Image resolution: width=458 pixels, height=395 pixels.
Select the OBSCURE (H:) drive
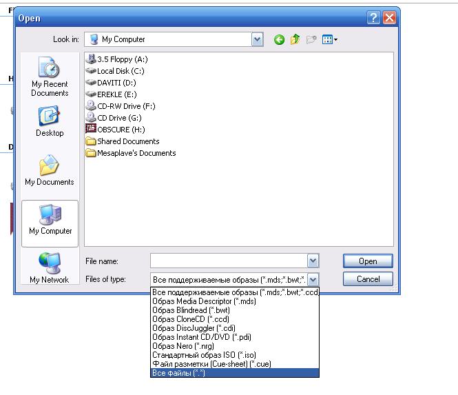coord(116,130)
